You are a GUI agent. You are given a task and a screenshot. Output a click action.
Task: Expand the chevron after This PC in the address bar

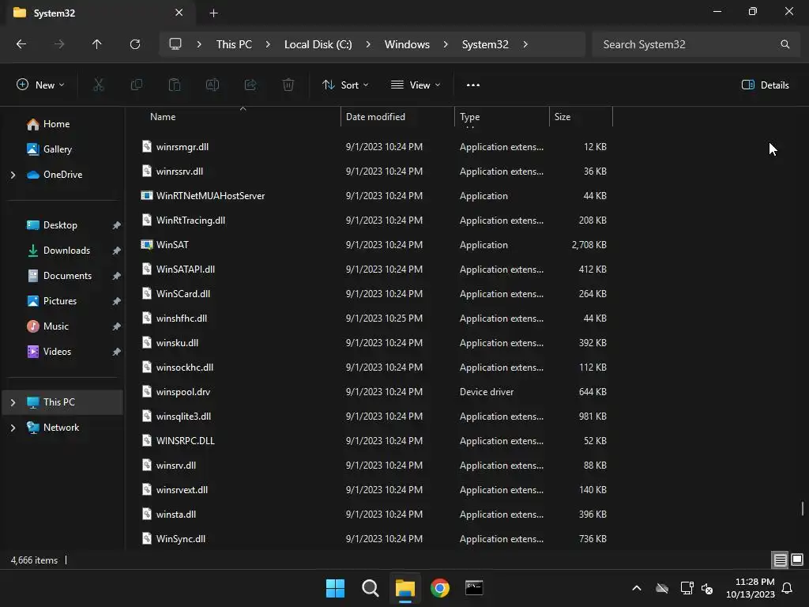point(268,44)
